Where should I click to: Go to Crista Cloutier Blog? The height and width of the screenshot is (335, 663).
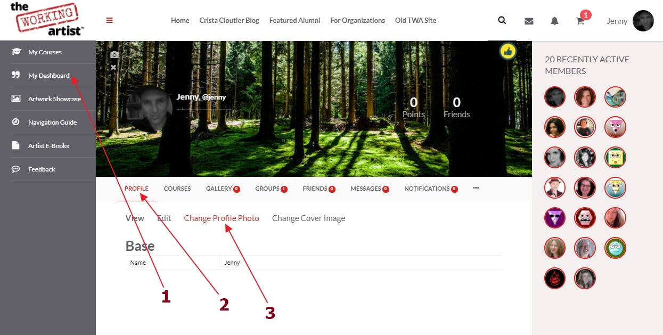click(229, 21)
